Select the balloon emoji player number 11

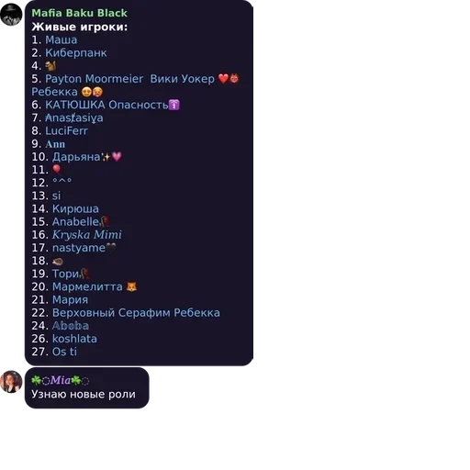57,169
